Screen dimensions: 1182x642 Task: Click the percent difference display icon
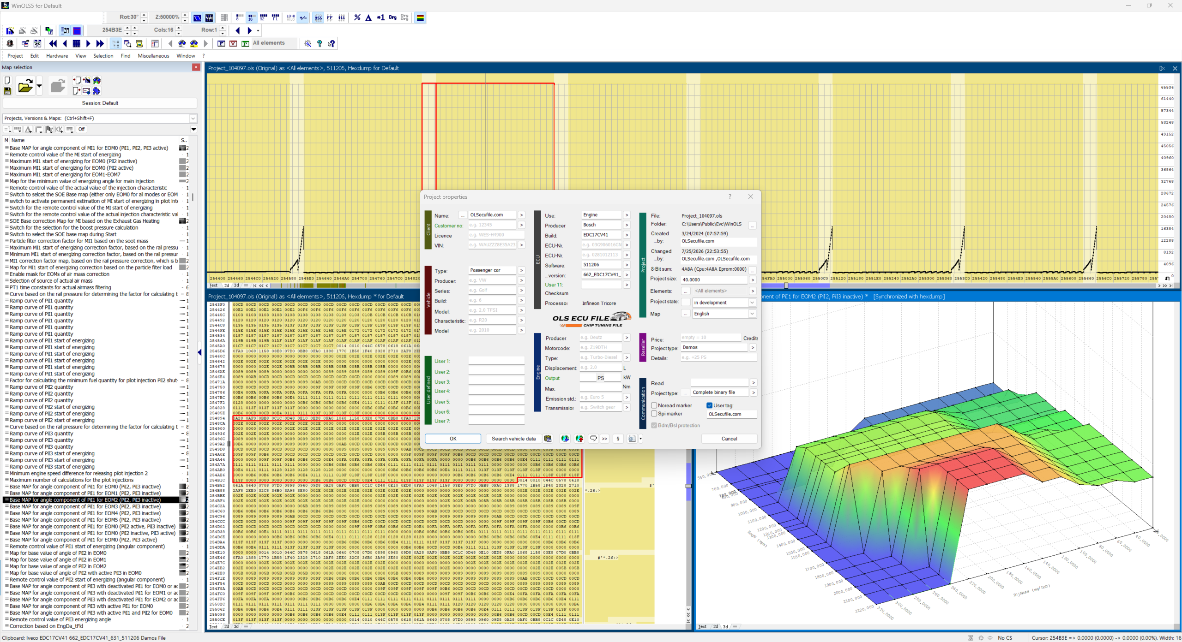(357, 18)
